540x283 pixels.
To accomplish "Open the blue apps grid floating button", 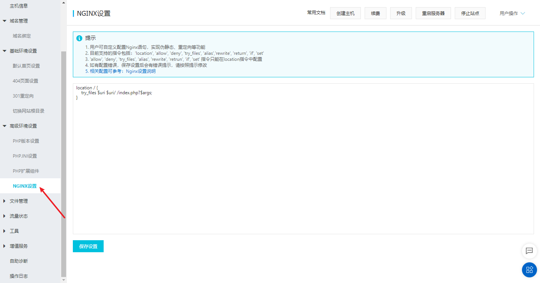I will (x=529, y=269).
